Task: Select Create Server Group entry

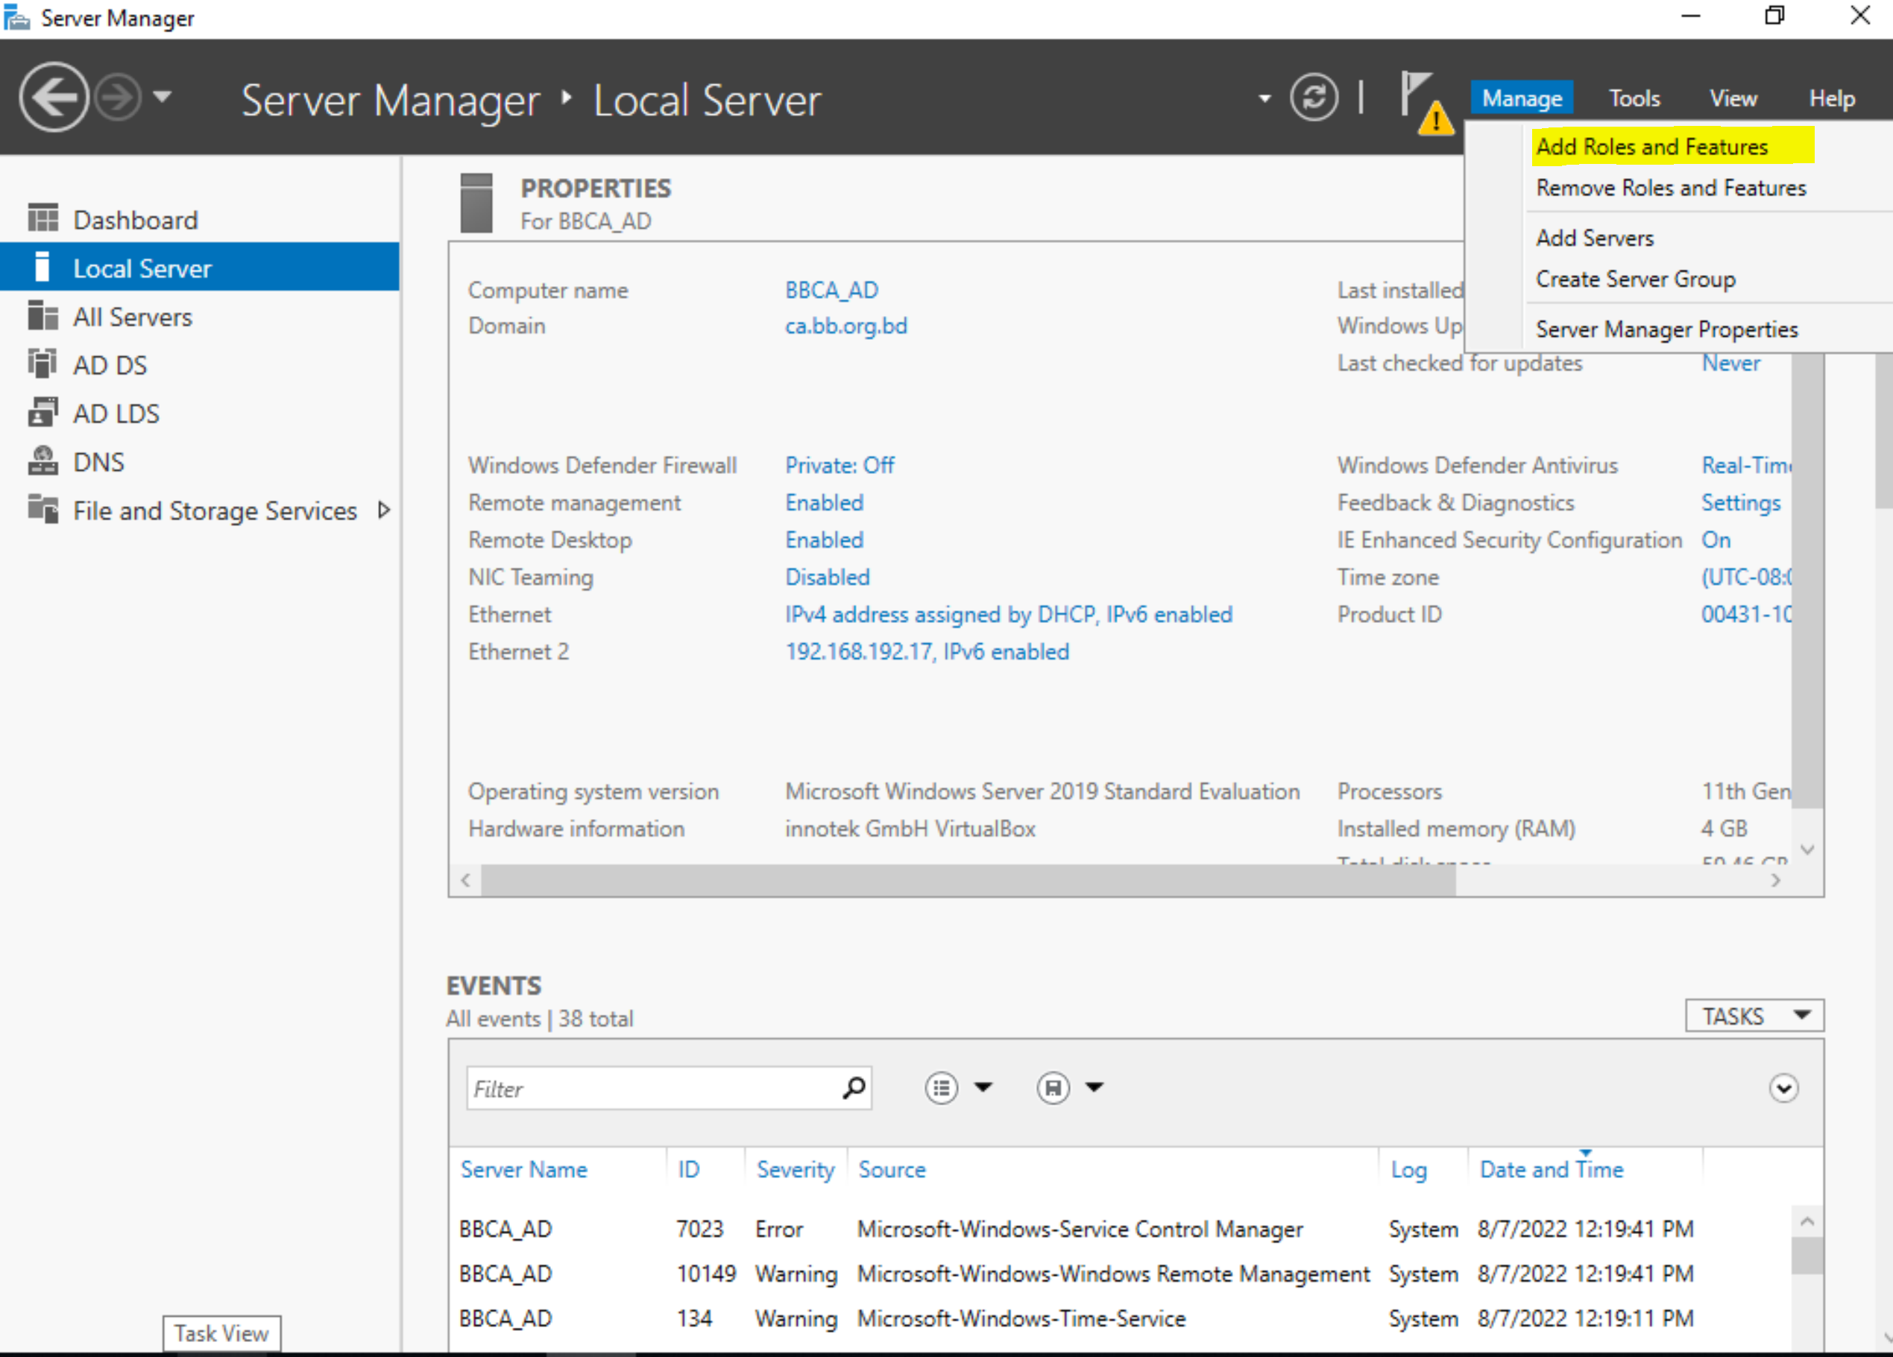Action: coord(1635,279)
